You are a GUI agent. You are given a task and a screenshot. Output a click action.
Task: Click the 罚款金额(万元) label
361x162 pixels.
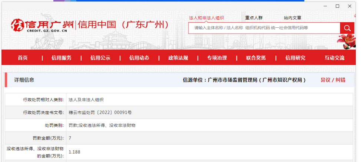48,138
